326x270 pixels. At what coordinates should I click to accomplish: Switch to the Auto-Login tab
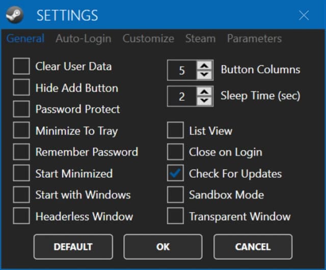[x=83, y=39]
